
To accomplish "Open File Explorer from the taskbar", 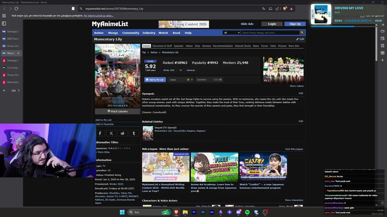I will click(x=185, y=212).
